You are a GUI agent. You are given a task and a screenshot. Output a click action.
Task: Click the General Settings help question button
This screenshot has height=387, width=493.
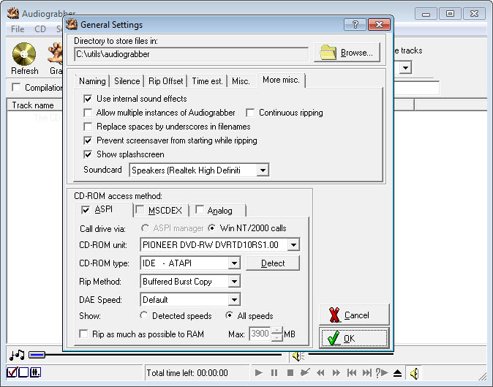click(x=355, y=25)
